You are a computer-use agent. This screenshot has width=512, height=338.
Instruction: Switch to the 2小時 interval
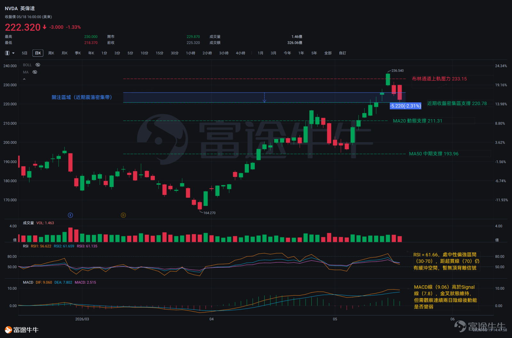coord(207,53)
